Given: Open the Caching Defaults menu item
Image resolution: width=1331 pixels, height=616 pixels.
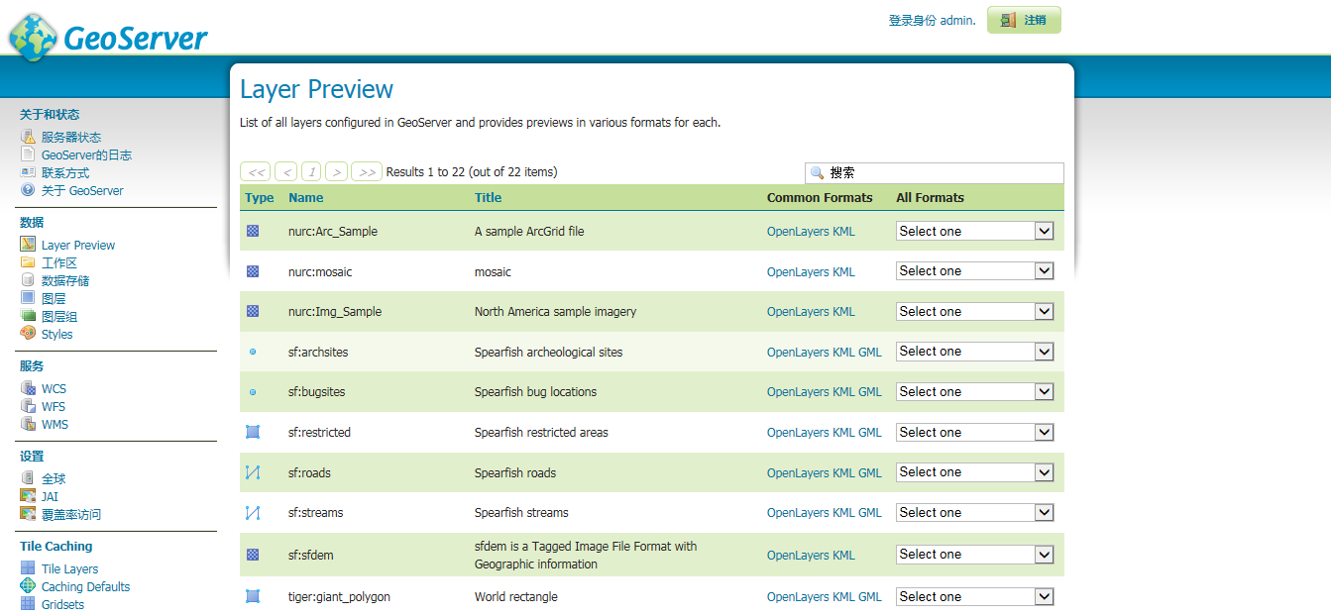Looking at the screenshot, I should (85, 586).
